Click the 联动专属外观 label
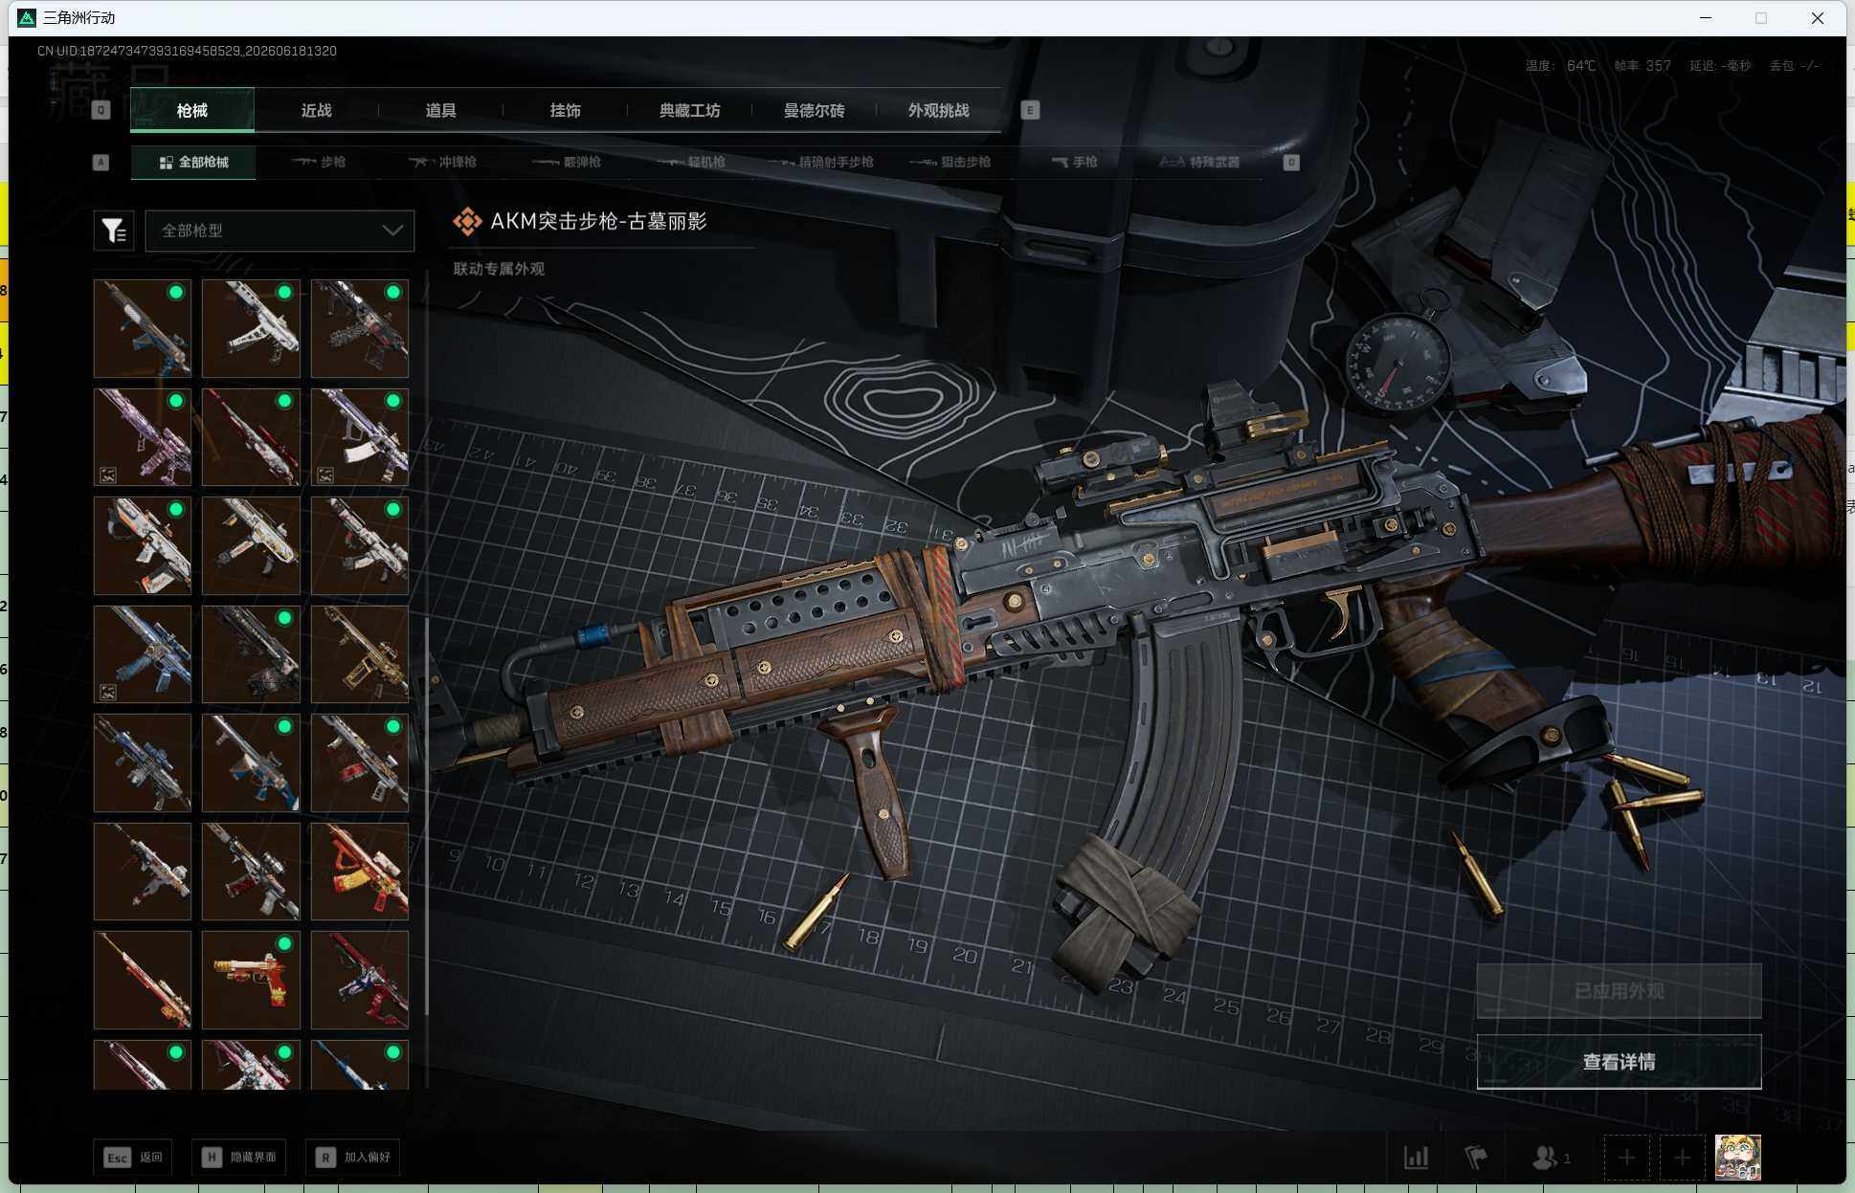This screenshot has height=1193, width=1855. pos(499,269)
